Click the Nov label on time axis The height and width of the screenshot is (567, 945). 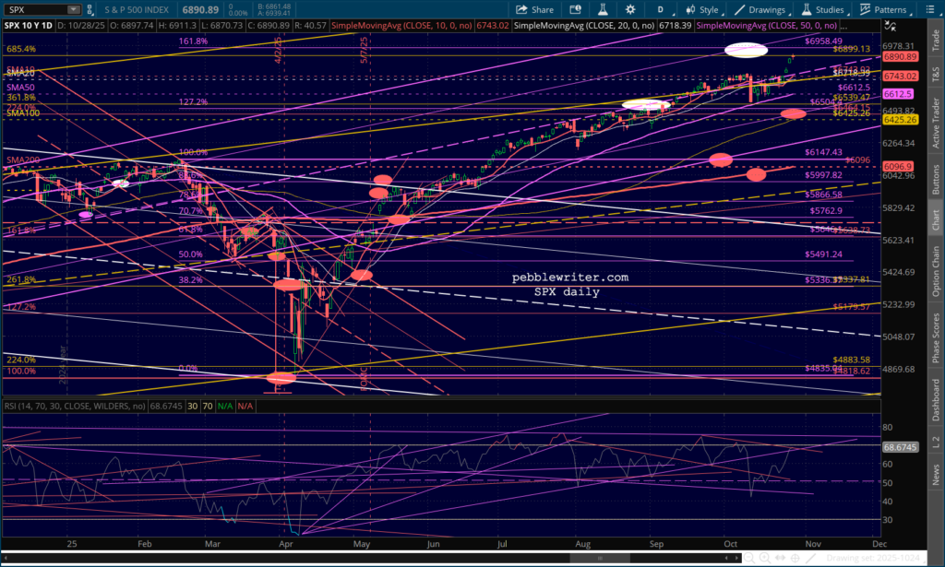(x=813, y=544)
